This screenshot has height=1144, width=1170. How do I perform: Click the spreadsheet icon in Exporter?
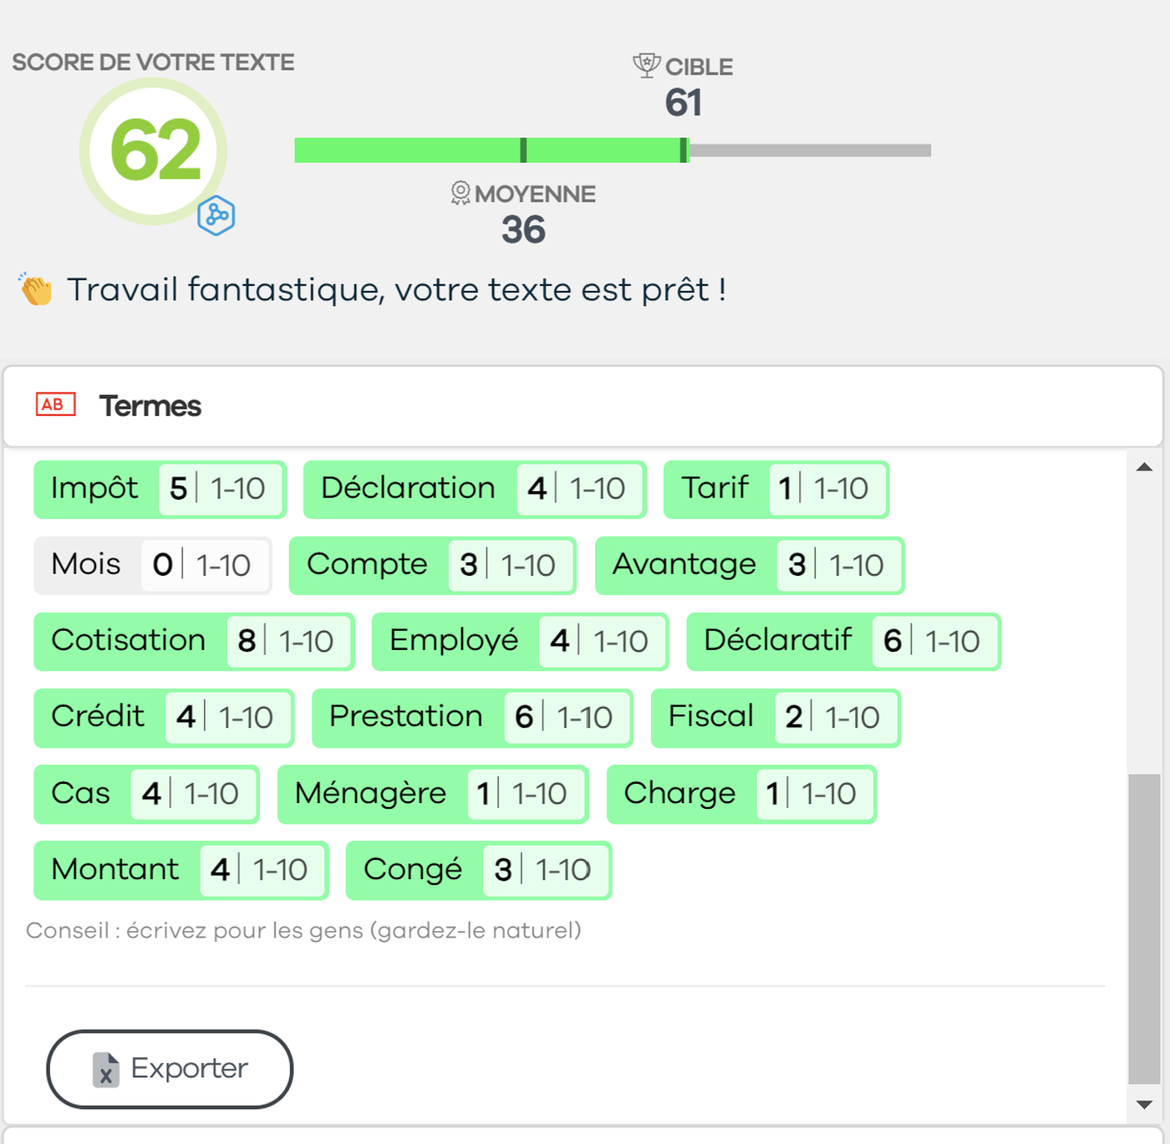tap(106, 1069)
